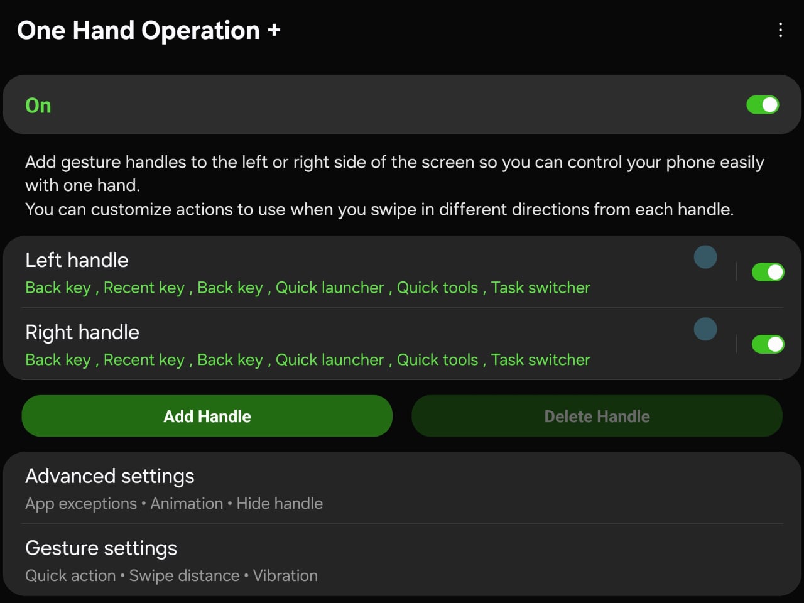Toggle the main On master switch
Screen dimensions: 804x603
[x=763, y=105]
